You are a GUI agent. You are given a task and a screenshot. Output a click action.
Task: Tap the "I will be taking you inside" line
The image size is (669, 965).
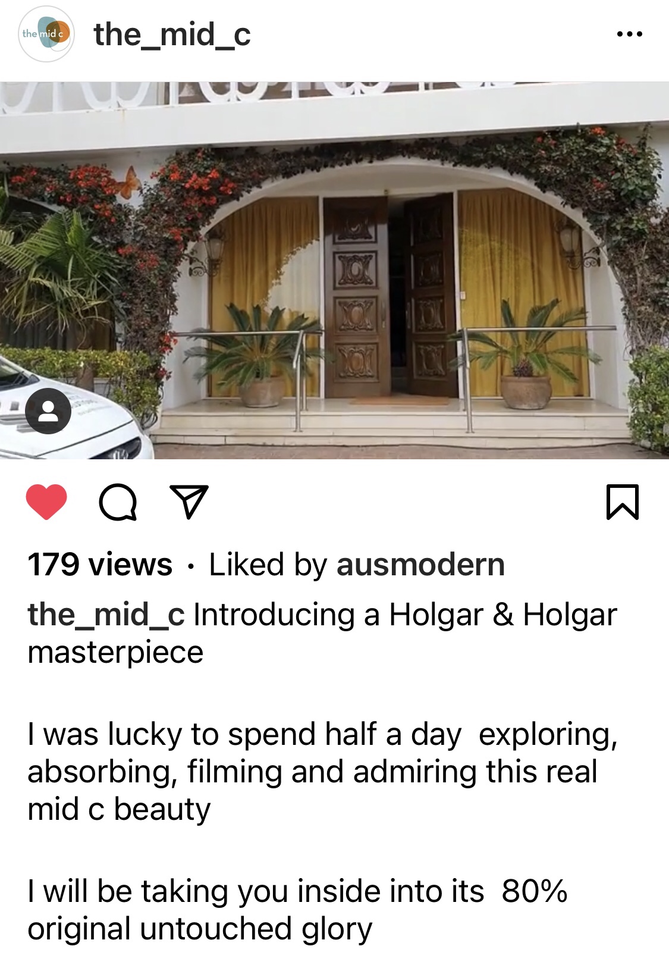[x=297, y=891]
